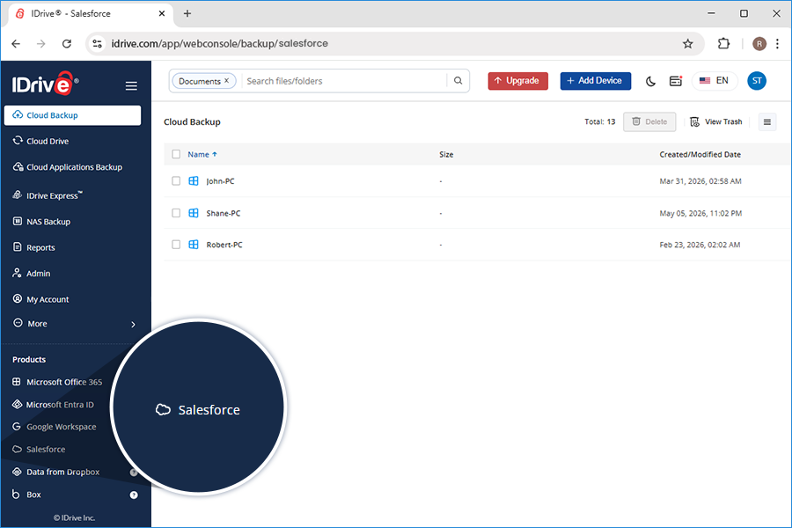Select Microsoft Office 365 product

pyautogui.click(x=57, y=382)
